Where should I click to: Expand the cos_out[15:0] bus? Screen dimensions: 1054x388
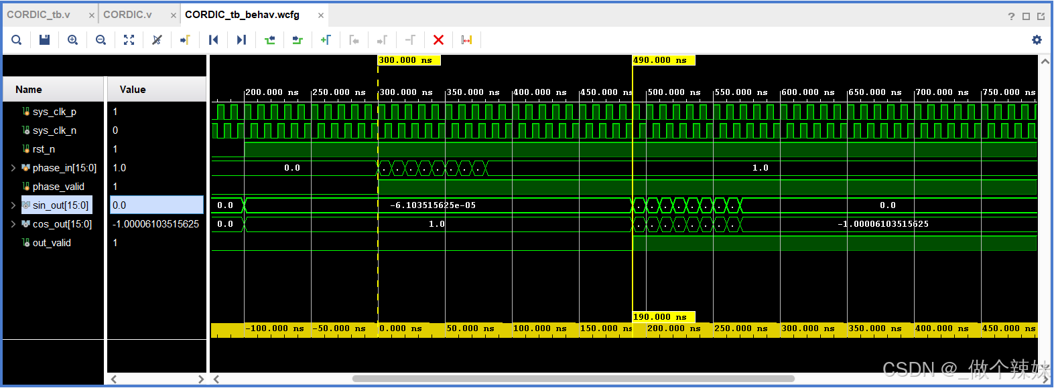pos(13,224)
